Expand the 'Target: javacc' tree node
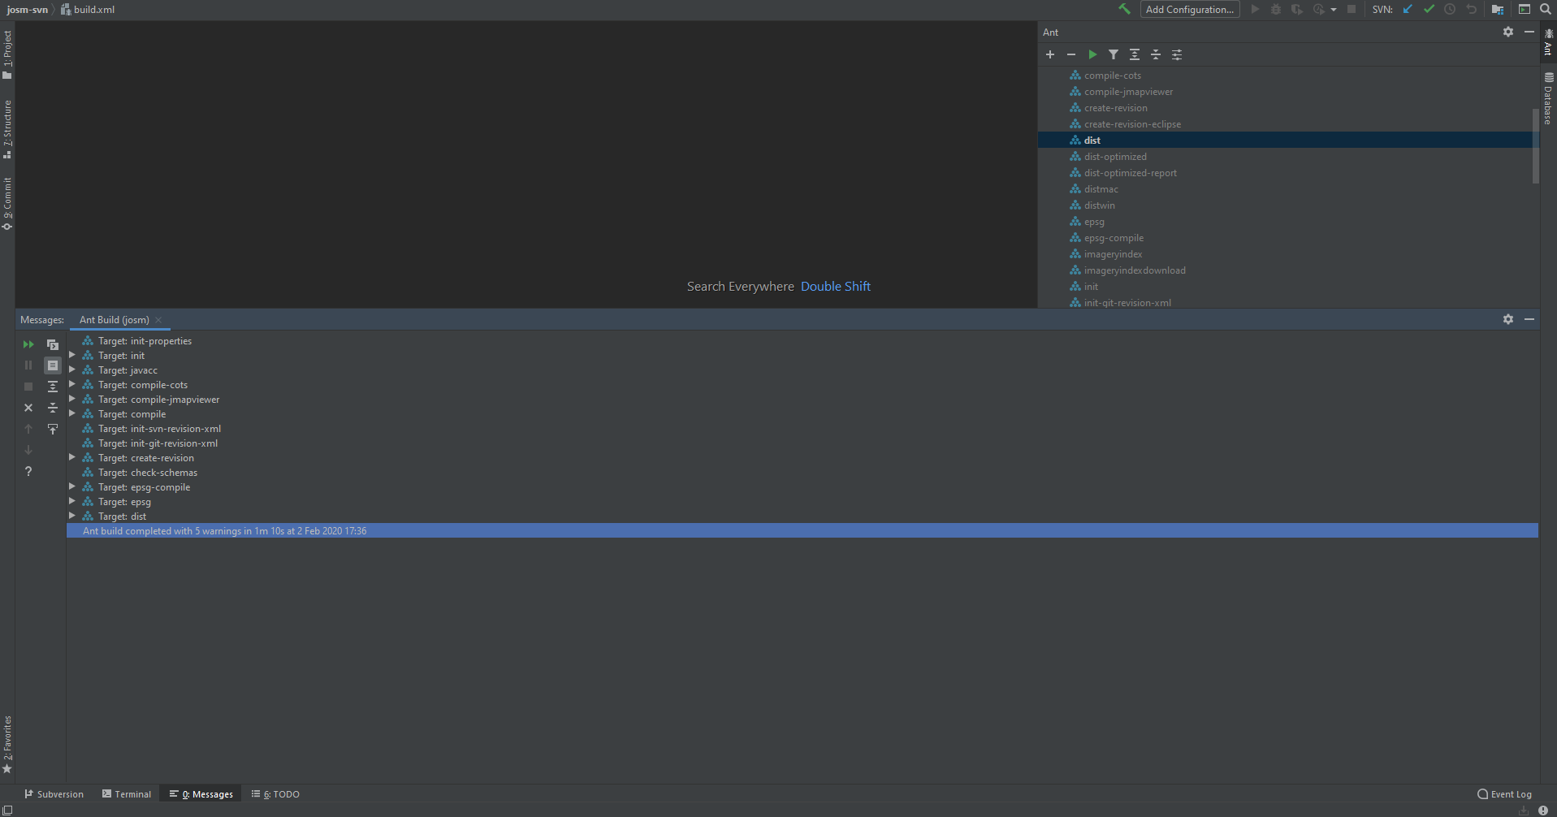 click(x=72, y=370)
